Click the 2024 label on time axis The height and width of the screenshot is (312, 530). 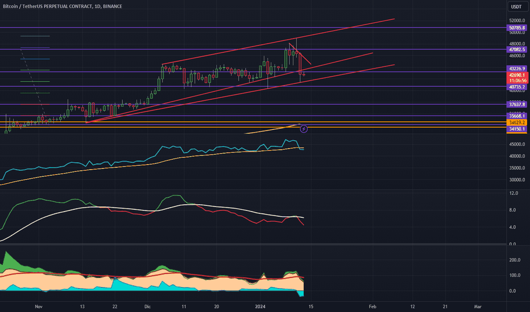260,306
